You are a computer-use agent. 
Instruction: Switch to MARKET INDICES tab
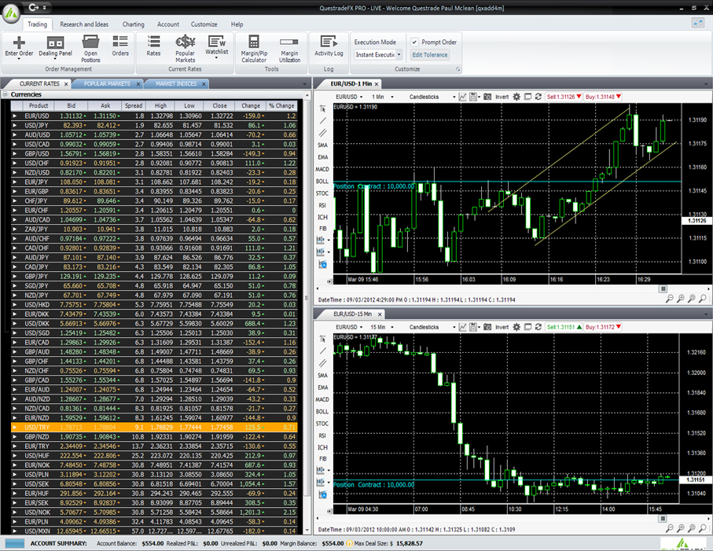[x=176, y=83]
